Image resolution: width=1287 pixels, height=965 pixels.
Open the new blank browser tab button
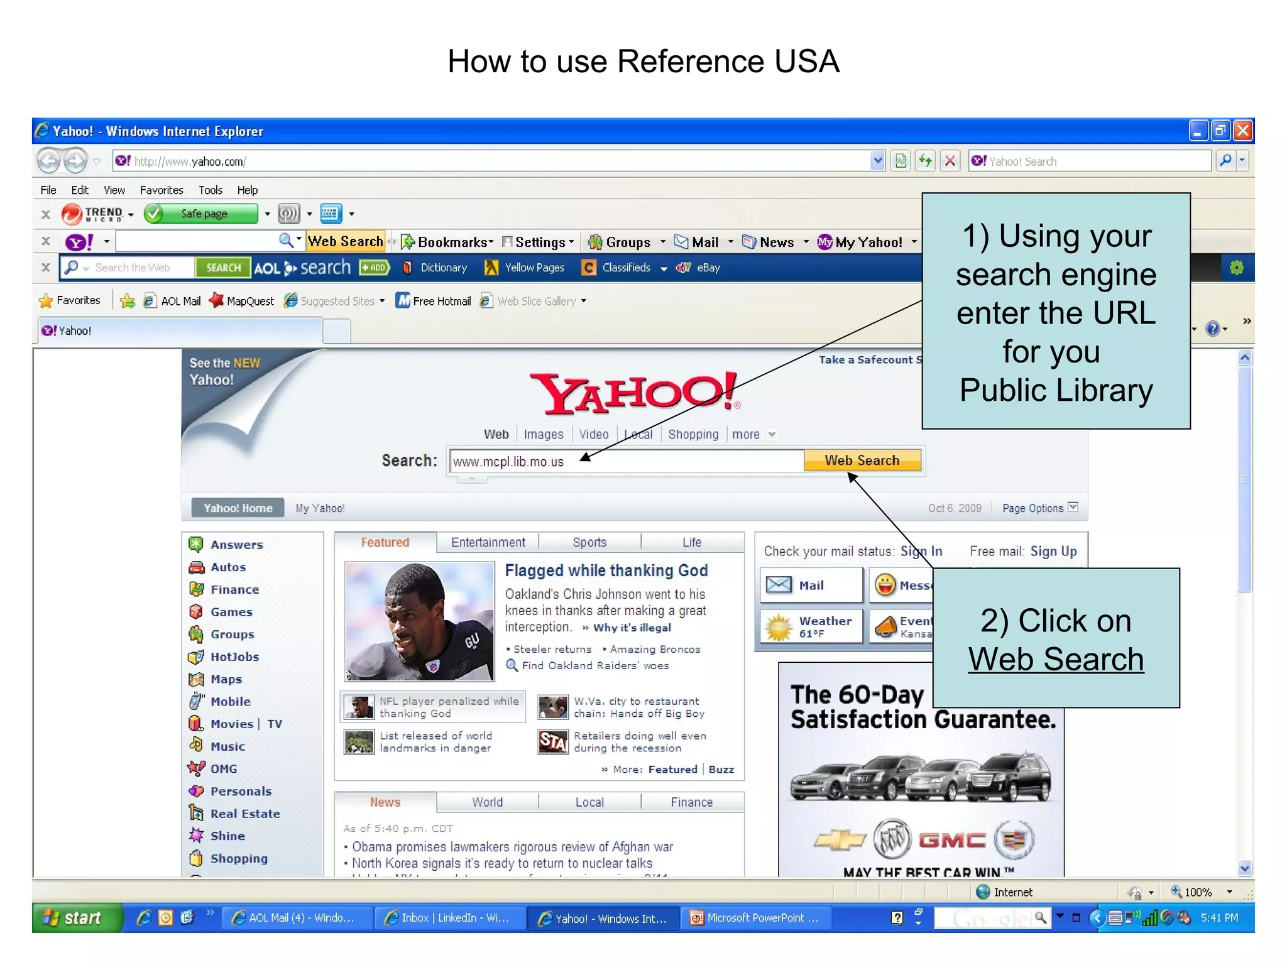[x=337, y=330]
